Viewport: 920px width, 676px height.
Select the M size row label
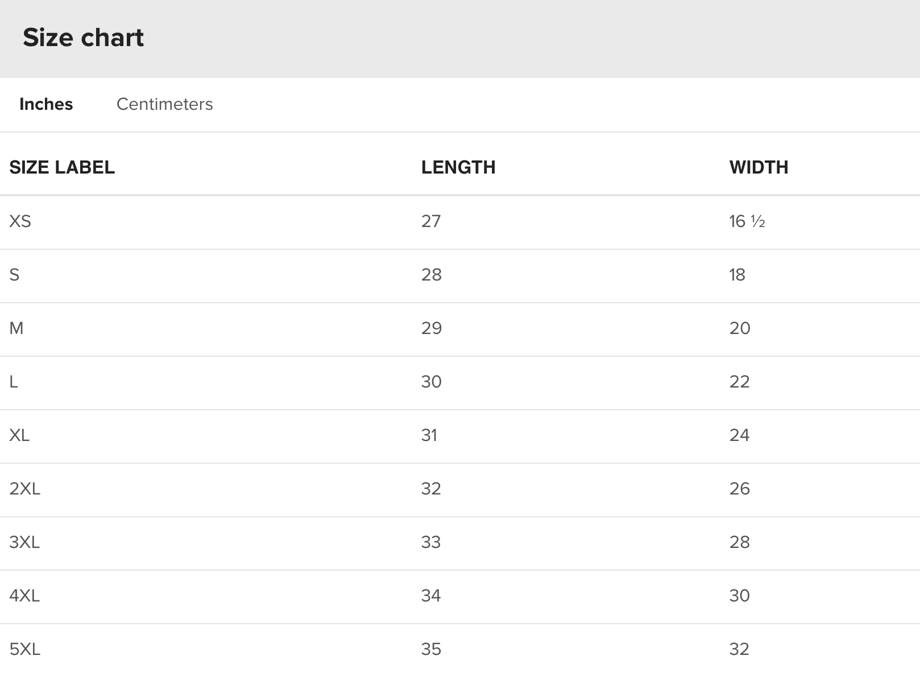[x=16, y=328]
